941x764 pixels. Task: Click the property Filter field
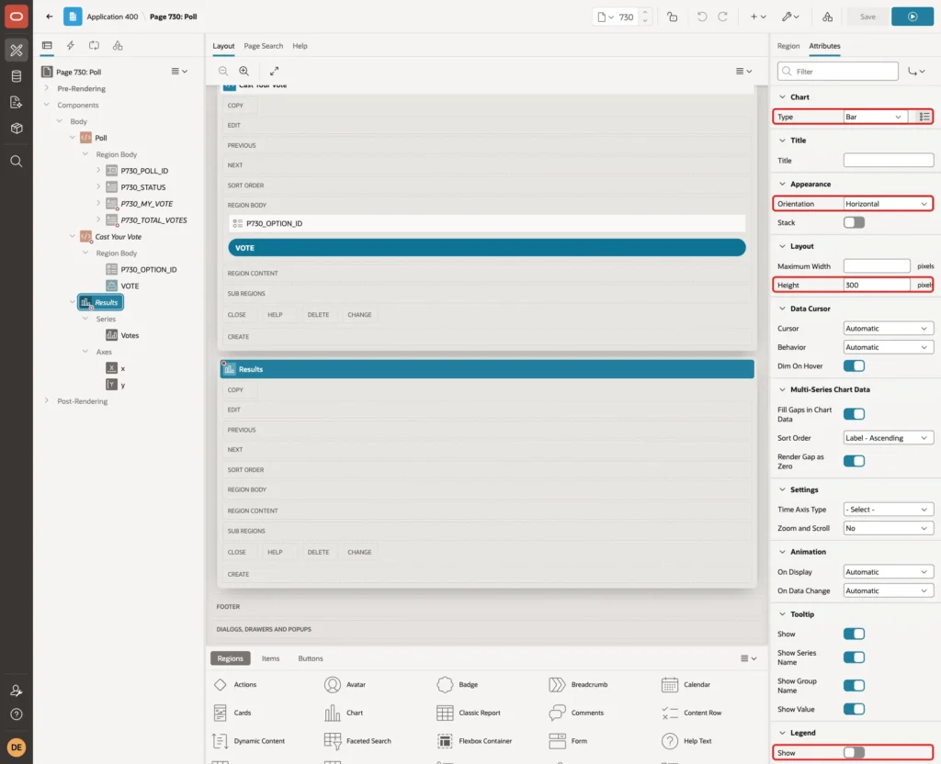[838, 72]
